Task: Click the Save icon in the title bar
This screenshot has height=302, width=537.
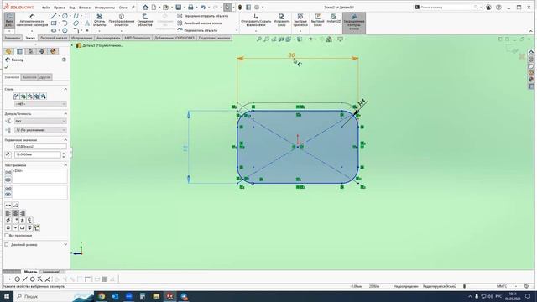Action: [x=179, y=8]
